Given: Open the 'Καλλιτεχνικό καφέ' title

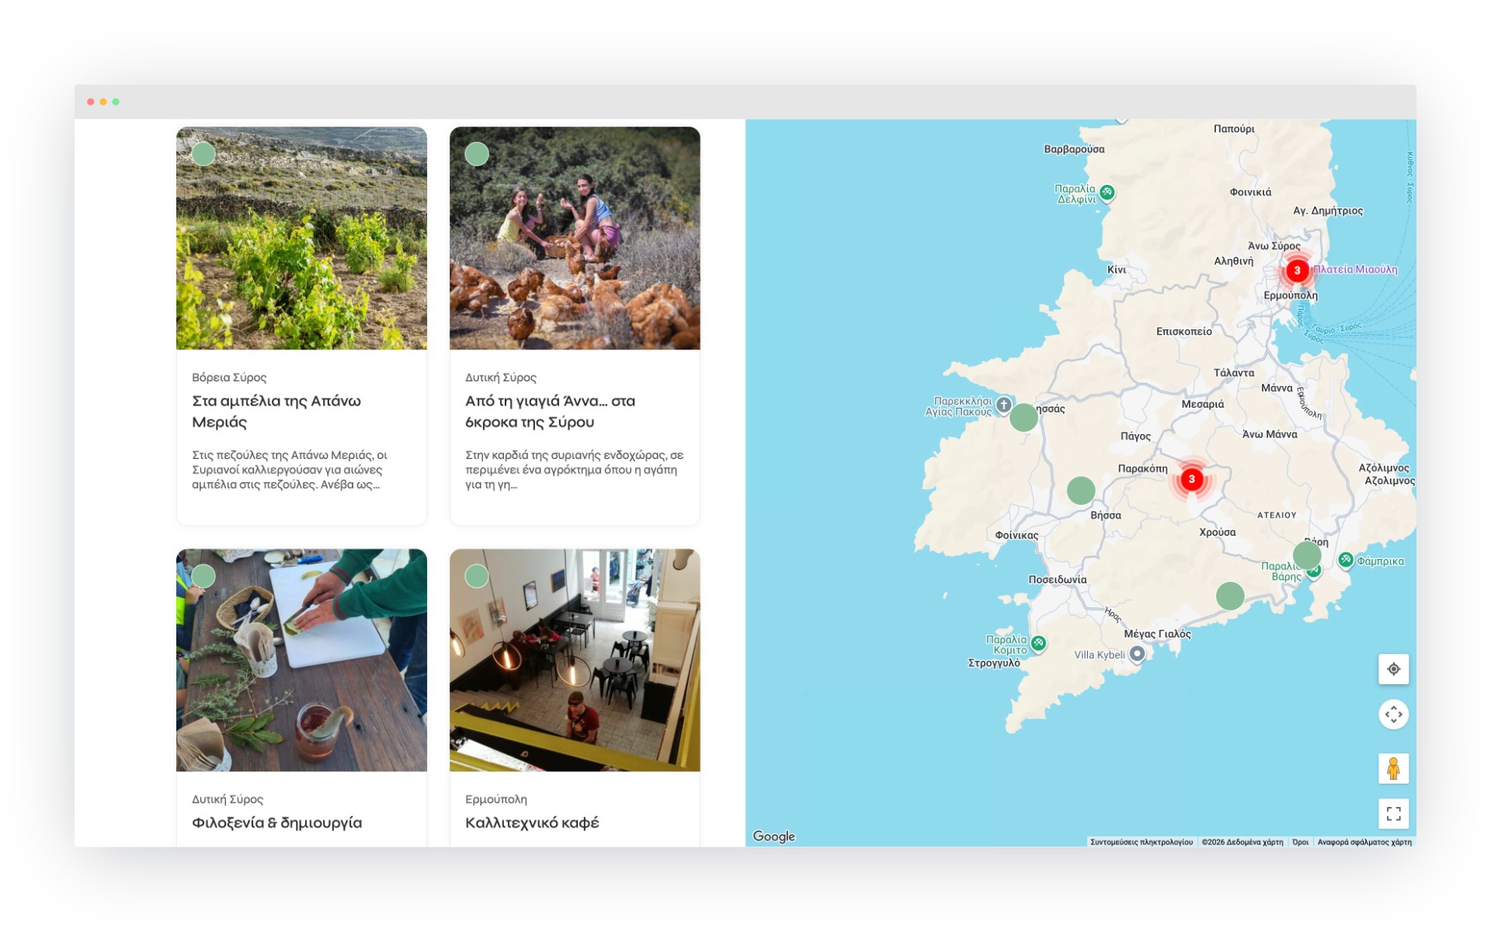Looking at the screenshot, I should tap(532, 822).
